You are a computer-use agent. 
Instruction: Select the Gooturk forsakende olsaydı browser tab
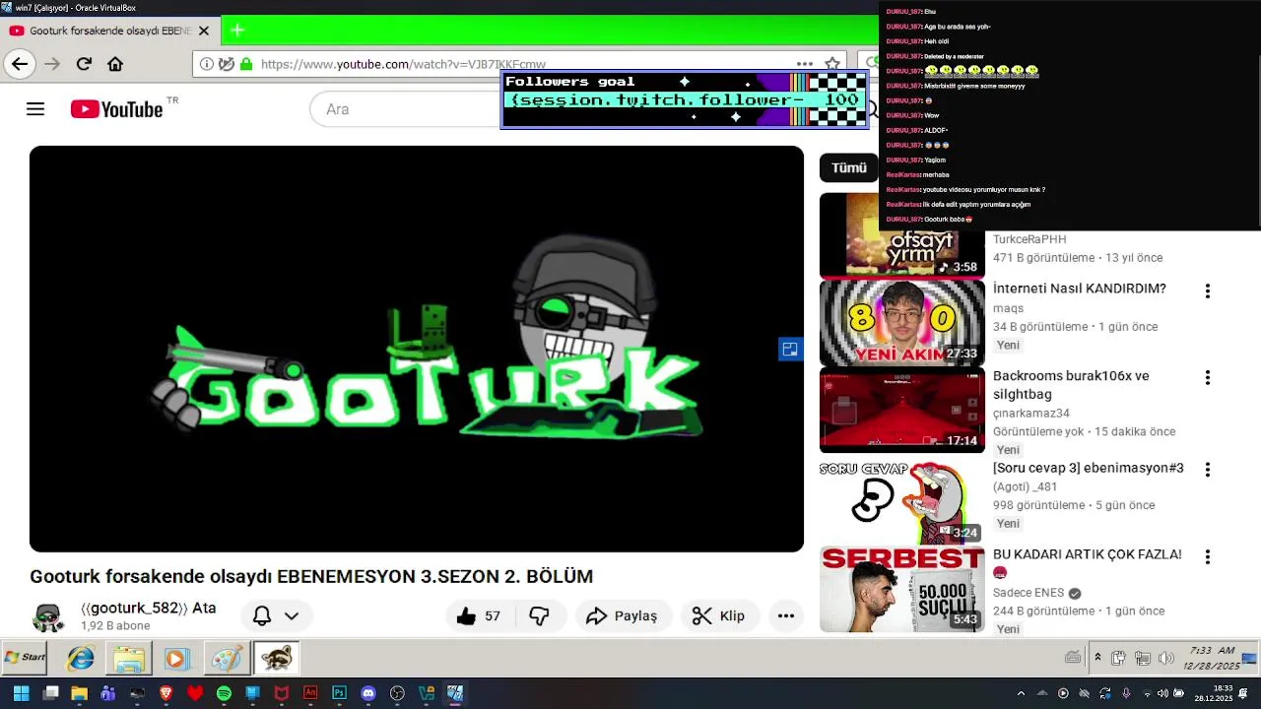[110, 31]
